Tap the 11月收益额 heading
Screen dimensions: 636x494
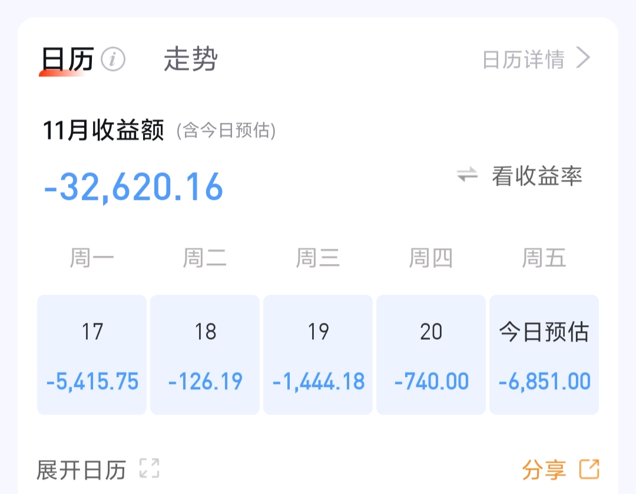point(104,131)
